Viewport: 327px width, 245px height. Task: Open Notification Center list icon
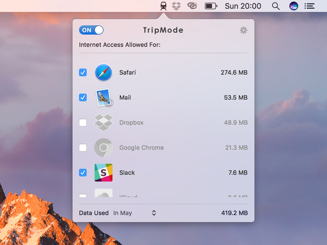tap(310, 6)
